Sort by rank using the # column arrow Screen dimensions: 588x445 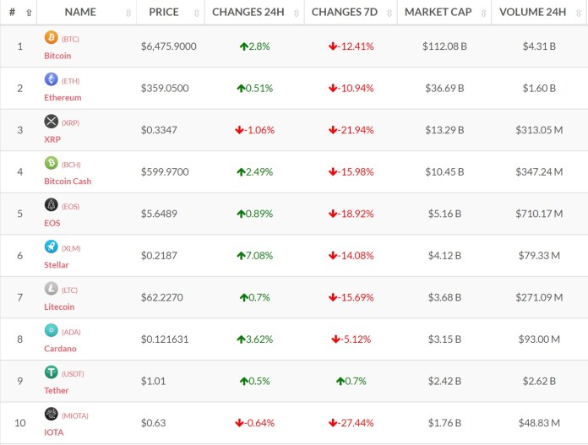29,13
